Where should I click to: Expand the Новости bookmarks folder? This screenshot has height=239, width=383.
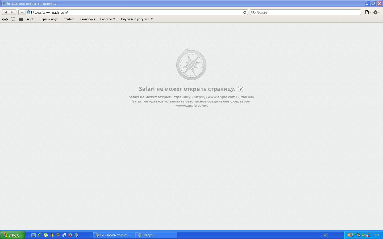pyautogui.click(x=107, y=19)
